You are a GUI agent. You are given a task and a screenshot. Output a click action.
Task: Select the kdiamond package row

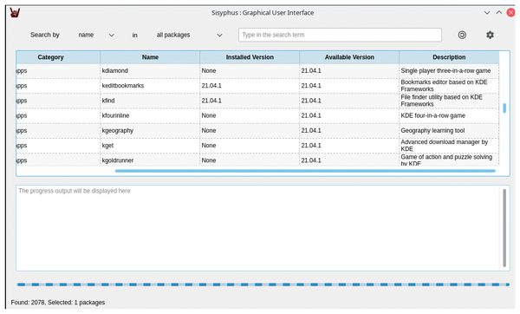click(257, 71)
